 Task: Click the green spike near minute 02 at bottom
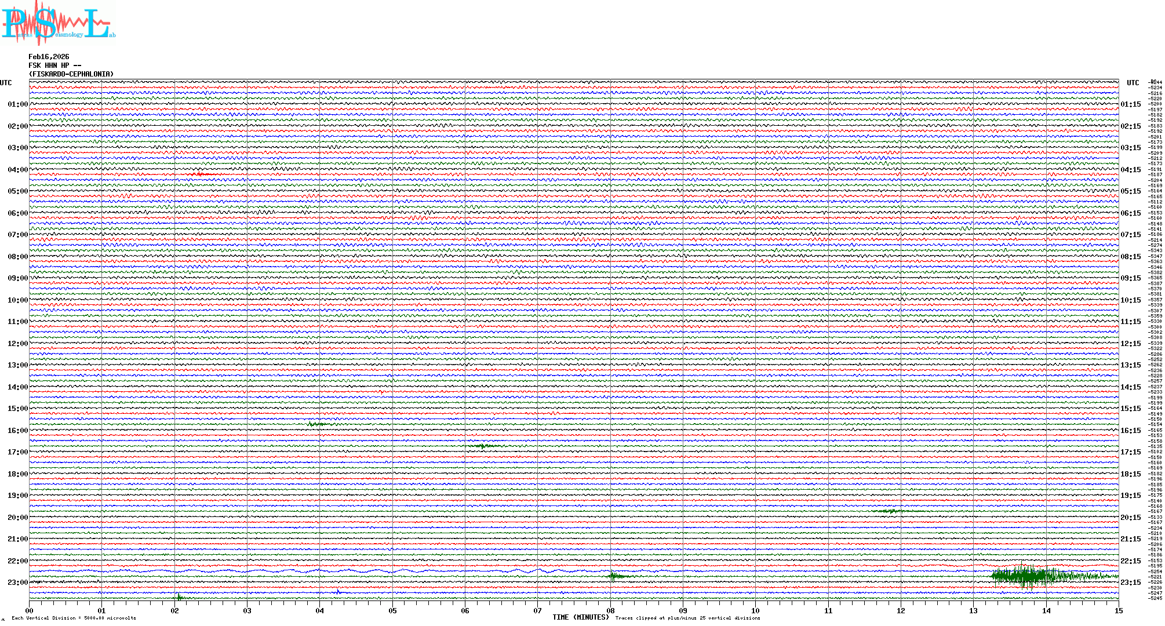179,597
